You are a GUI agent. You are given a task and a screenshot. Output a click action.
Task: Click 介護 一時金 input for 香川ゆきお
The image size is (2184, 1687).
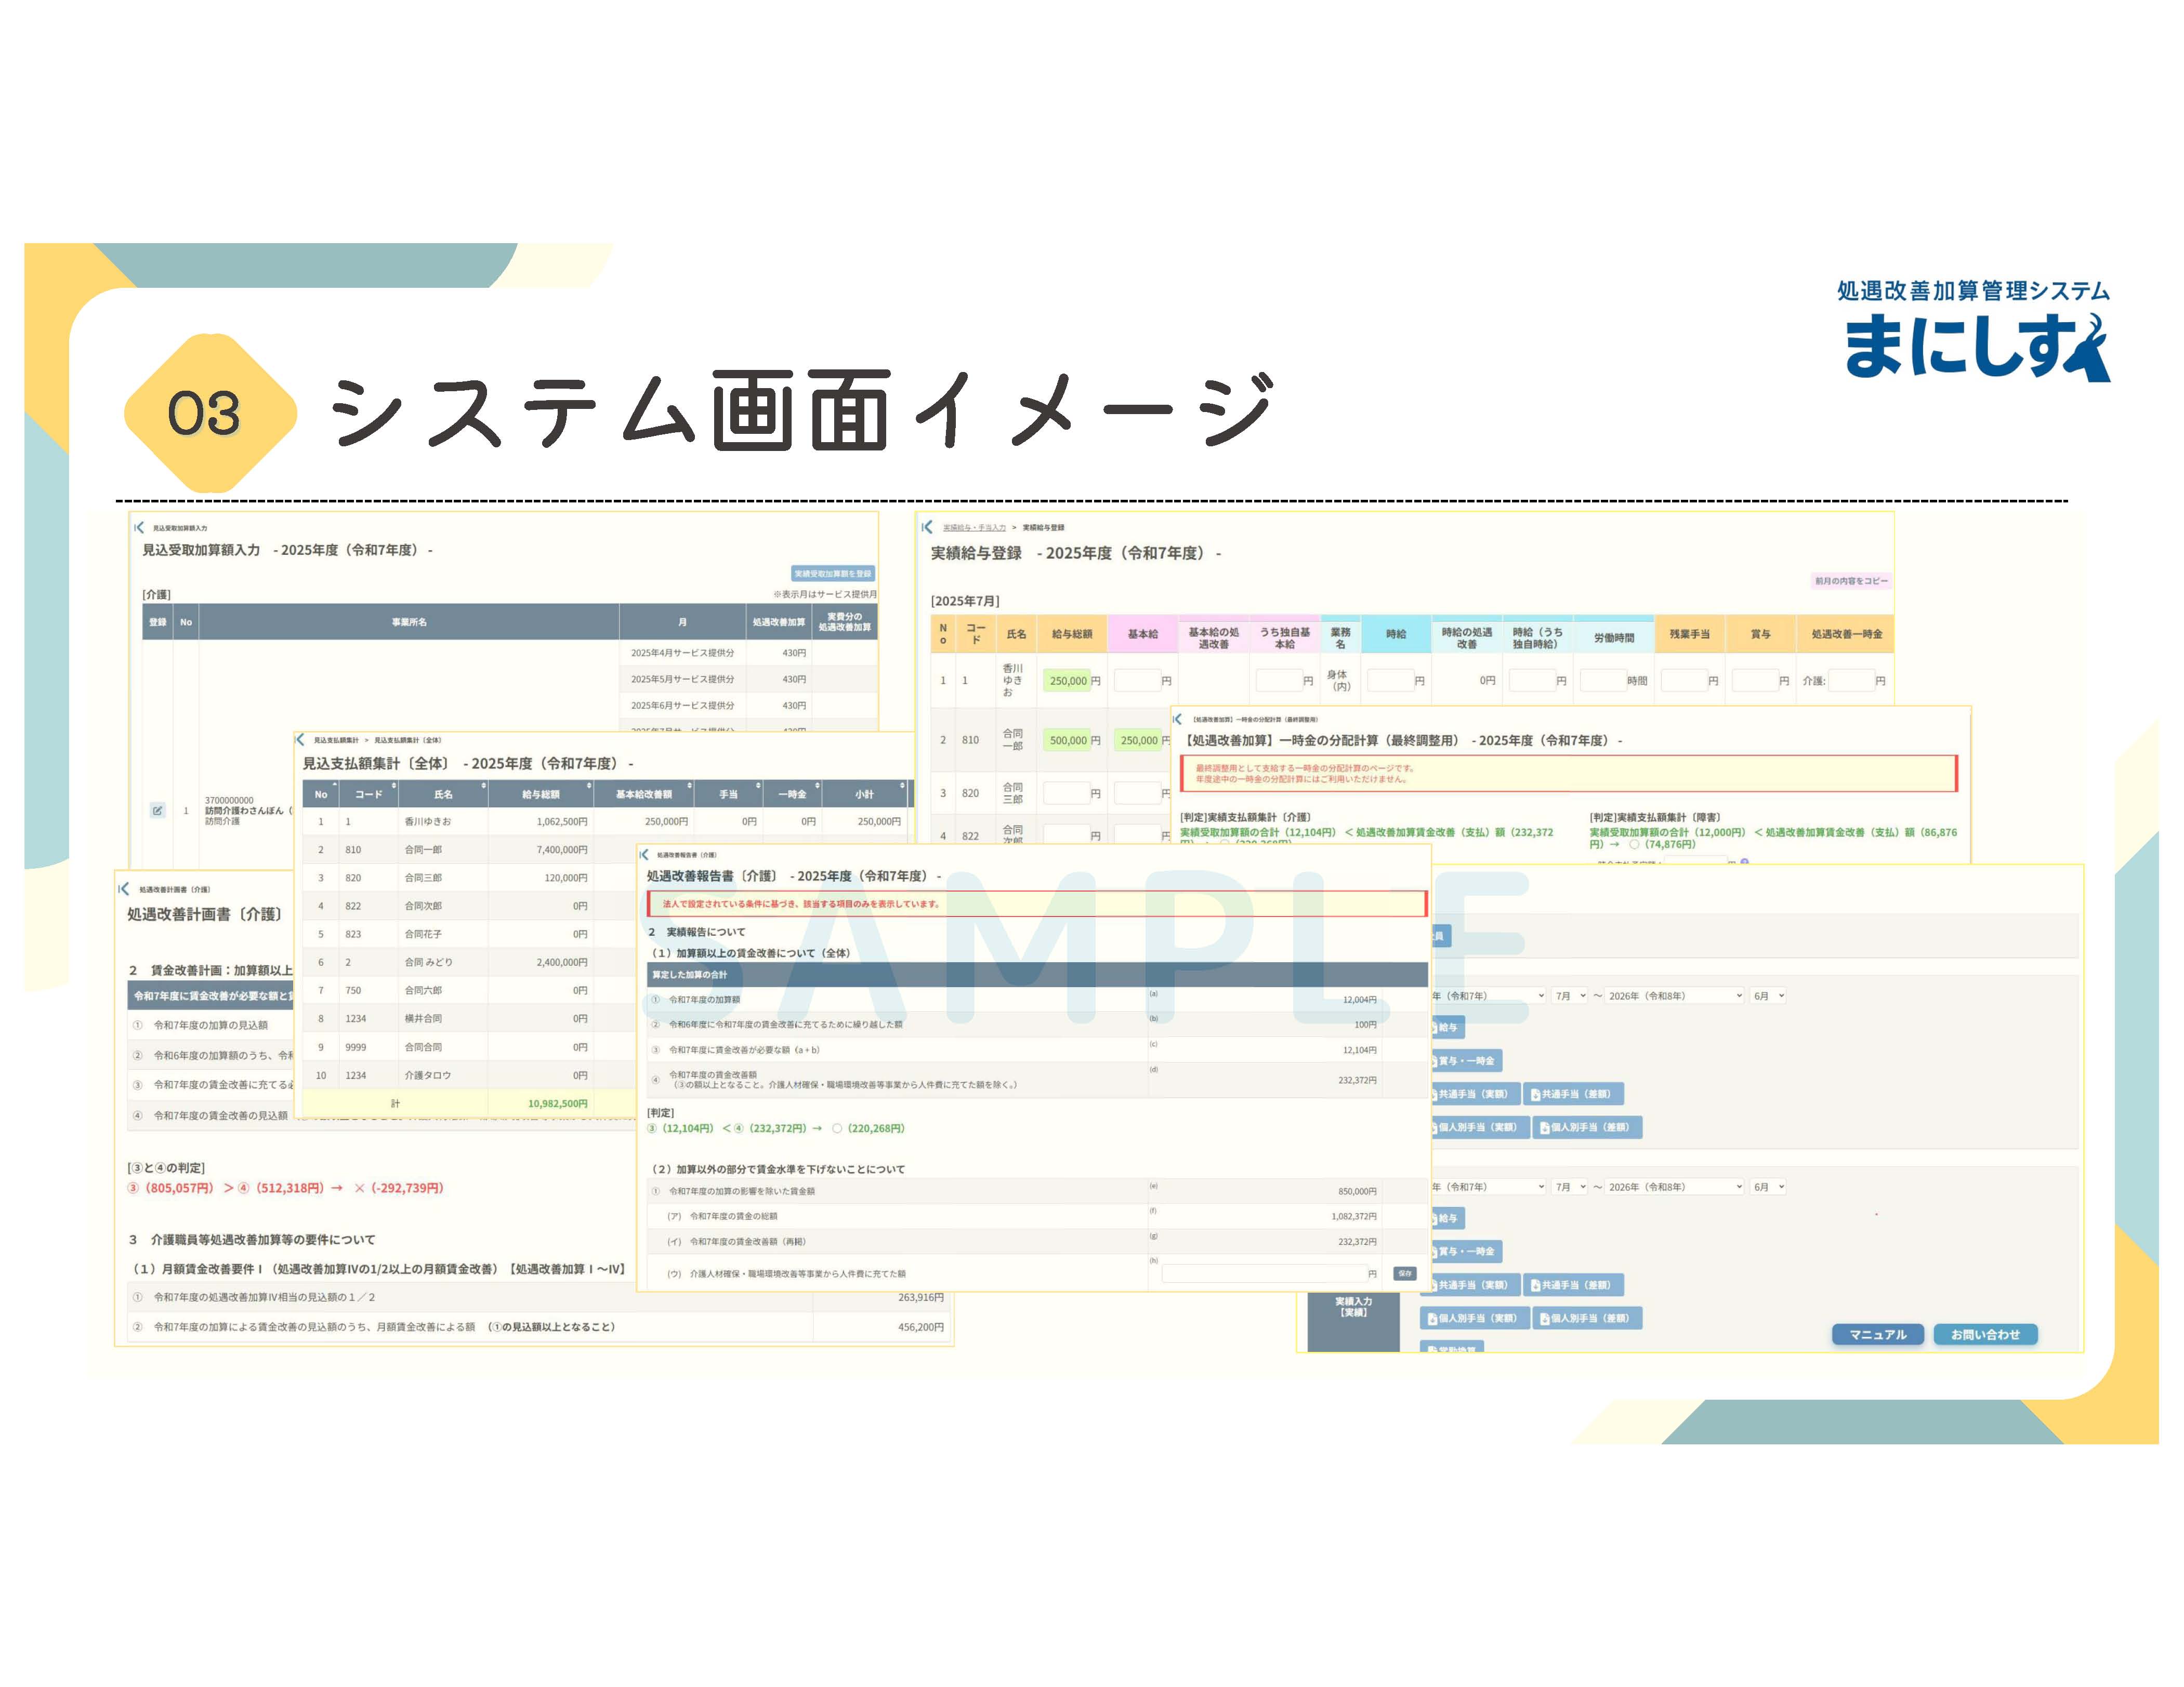pos(1852,681)
